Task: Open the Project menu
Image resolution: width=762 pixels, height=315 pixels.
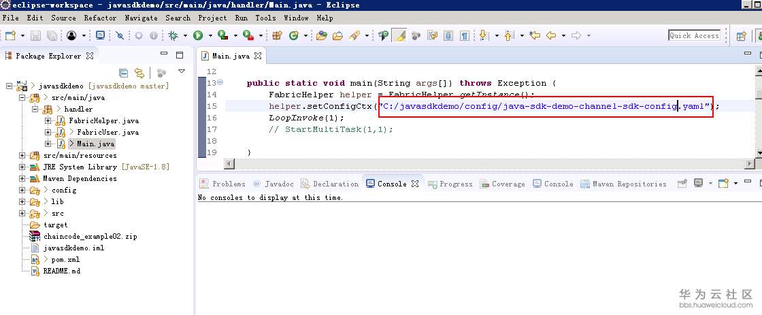Action: click(x=212, y=18)
